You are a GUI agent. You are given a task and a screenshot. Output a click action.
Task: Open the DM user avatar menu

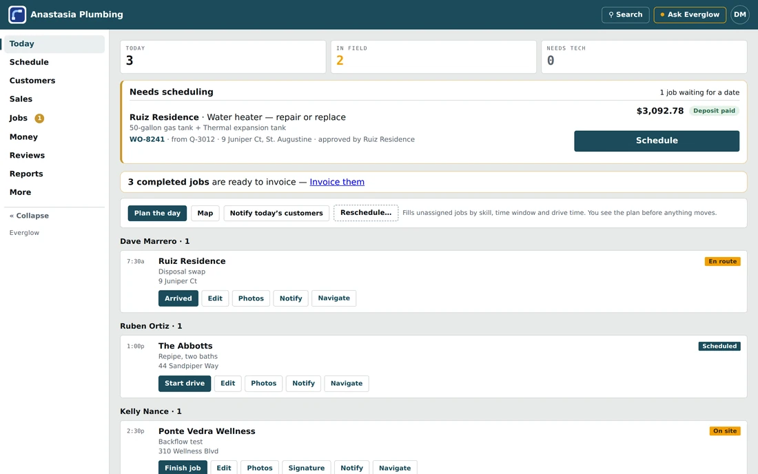point(739,14)
